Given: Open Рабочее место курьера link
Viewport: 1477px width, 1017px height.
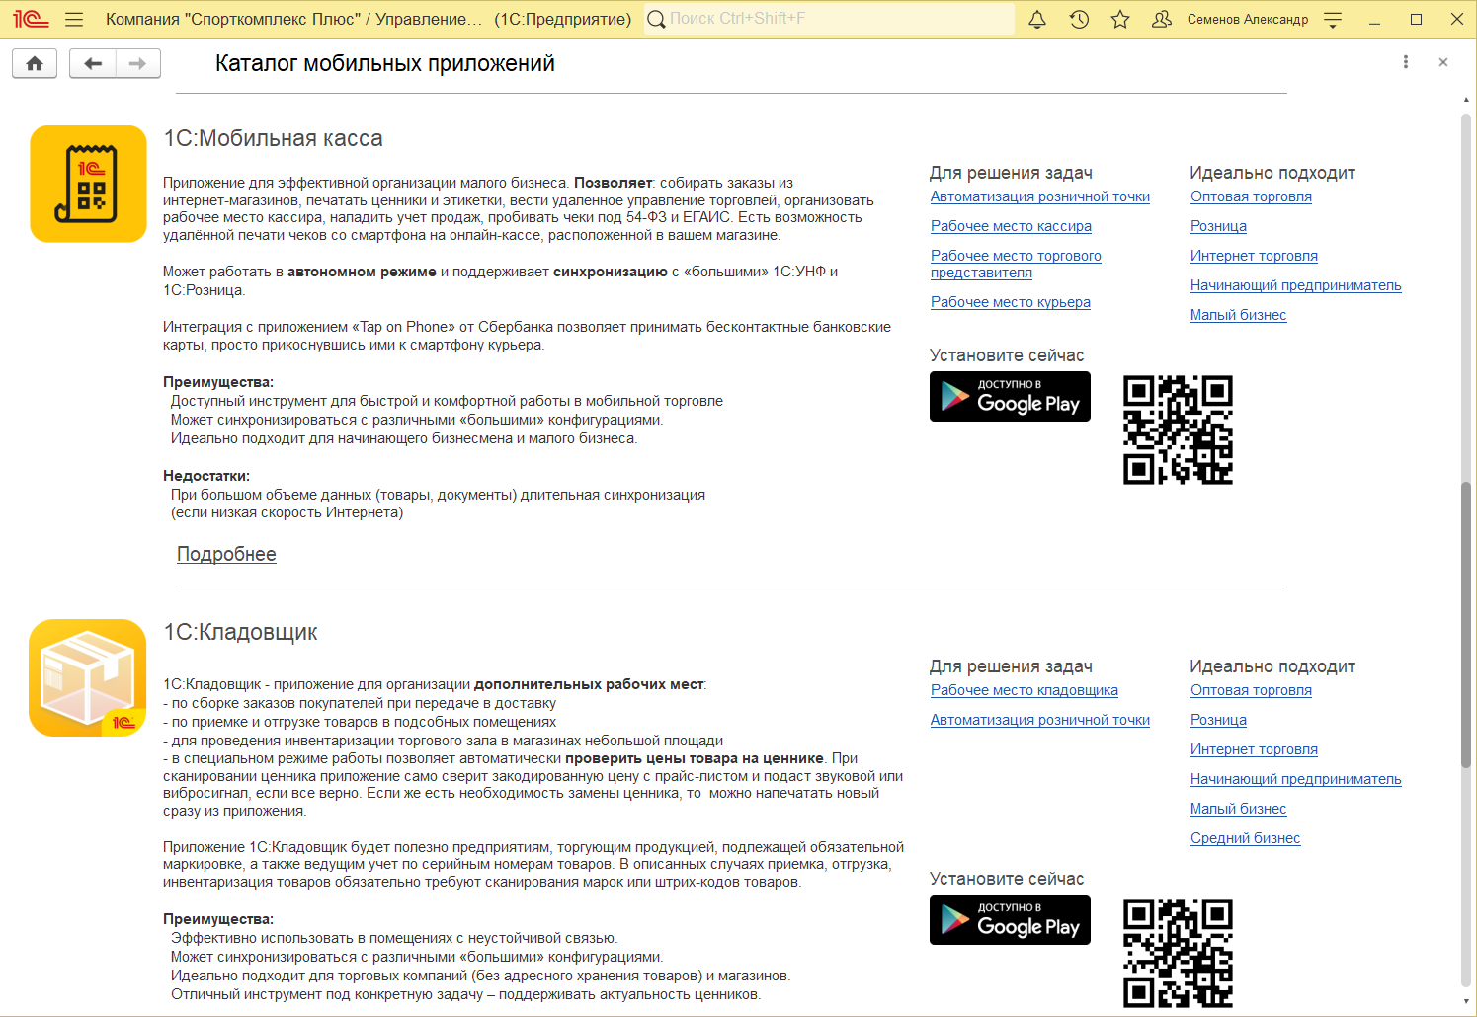Looking at the screenshot, I should pyautogui.click(x=1011, y=302).
